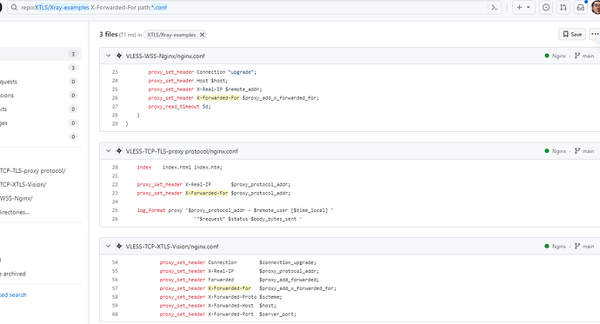Select the highlighted sidebar filter with count 3
600x324 pixels.
[41, 54]
